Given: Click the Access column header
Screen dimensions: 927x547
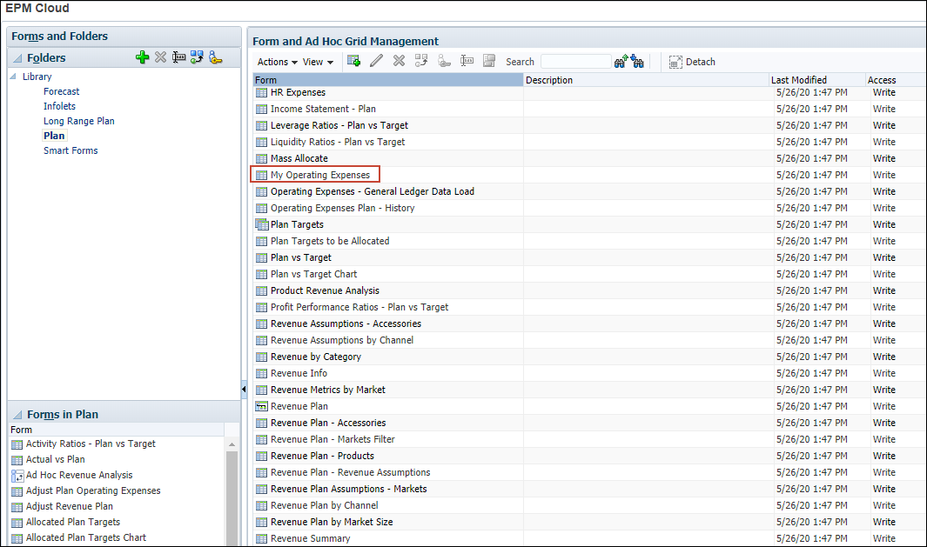Looking at the screenshot, I should coord(895,80).
